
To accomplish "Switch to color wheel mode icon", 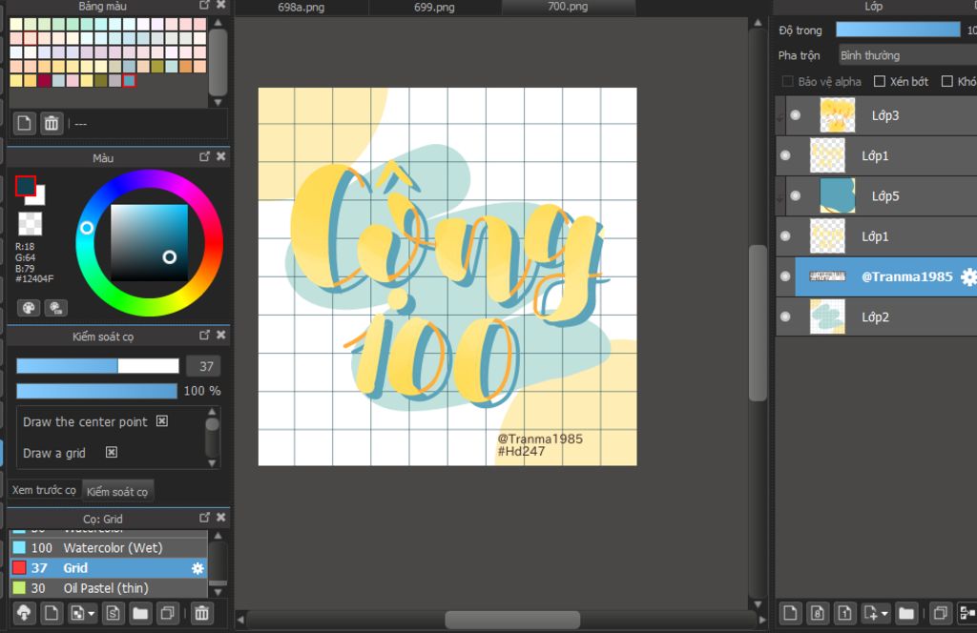I will pyautogui.click(x=28, y=308).
